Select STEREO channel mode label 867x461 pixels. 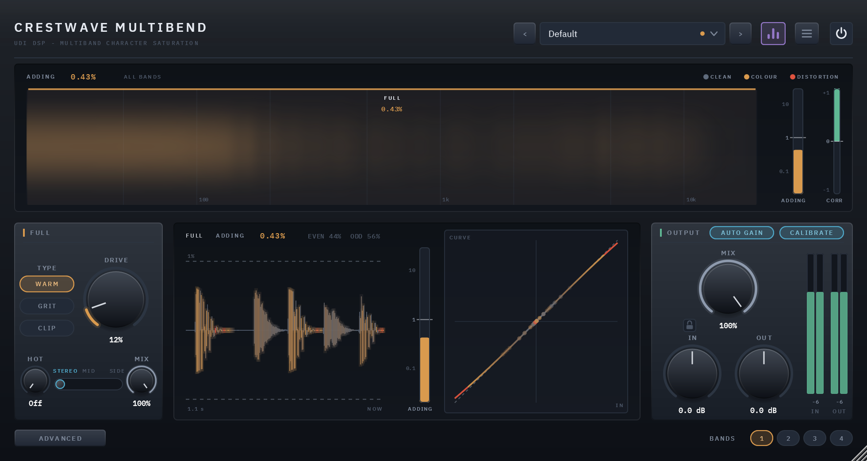(65, 371)
